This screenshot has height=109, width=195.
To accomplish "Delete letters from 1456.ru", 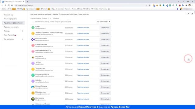I will coord(83,63).
